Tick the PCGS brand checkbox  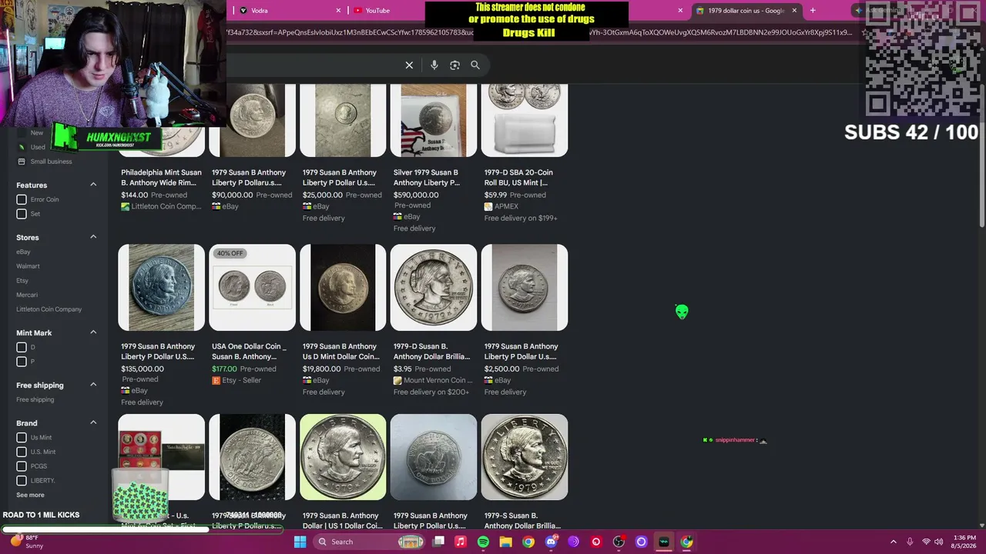pos(22,466)
